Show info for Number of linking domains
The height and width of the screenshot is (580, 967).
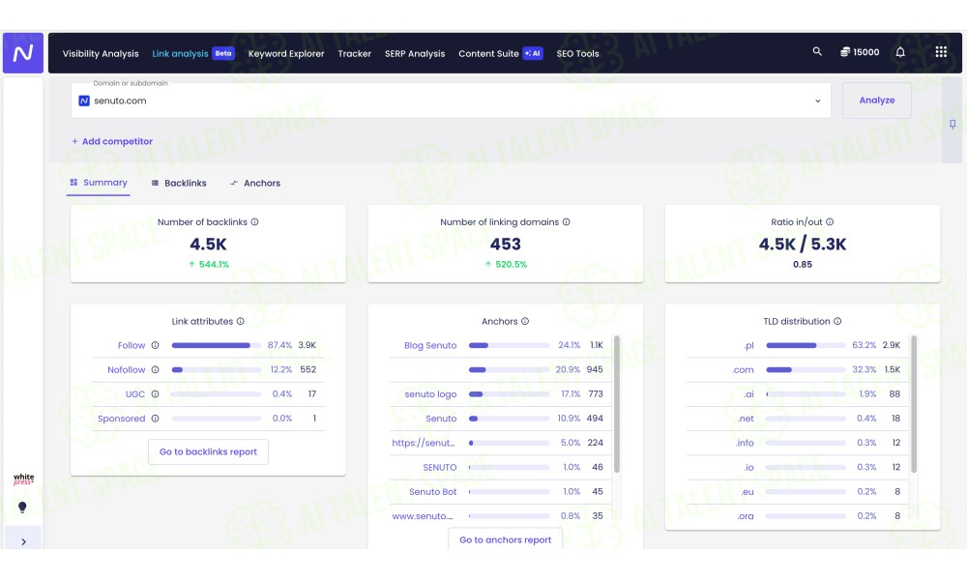click(566, 222)
